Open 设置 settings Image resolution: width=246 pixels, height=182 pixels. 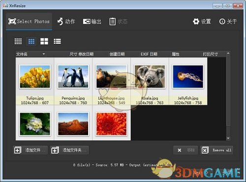point(202,22)
